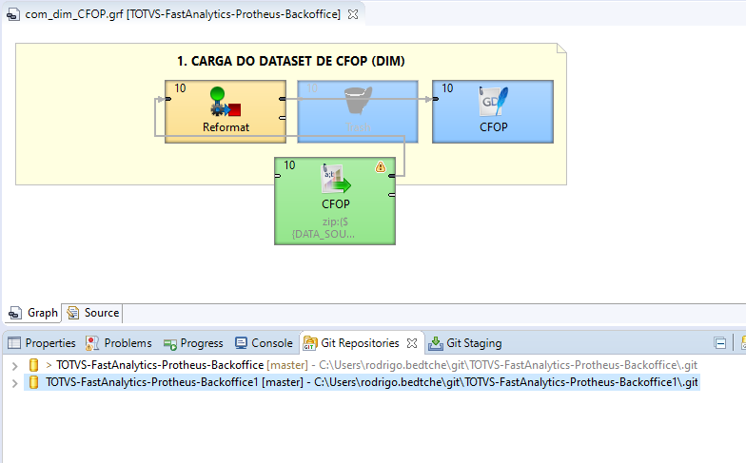Select TOTVS-FastAnalytics-Protheus-Backoffice [master] repository row
This screenshot has height=463, width=746.
pos(362,365)
